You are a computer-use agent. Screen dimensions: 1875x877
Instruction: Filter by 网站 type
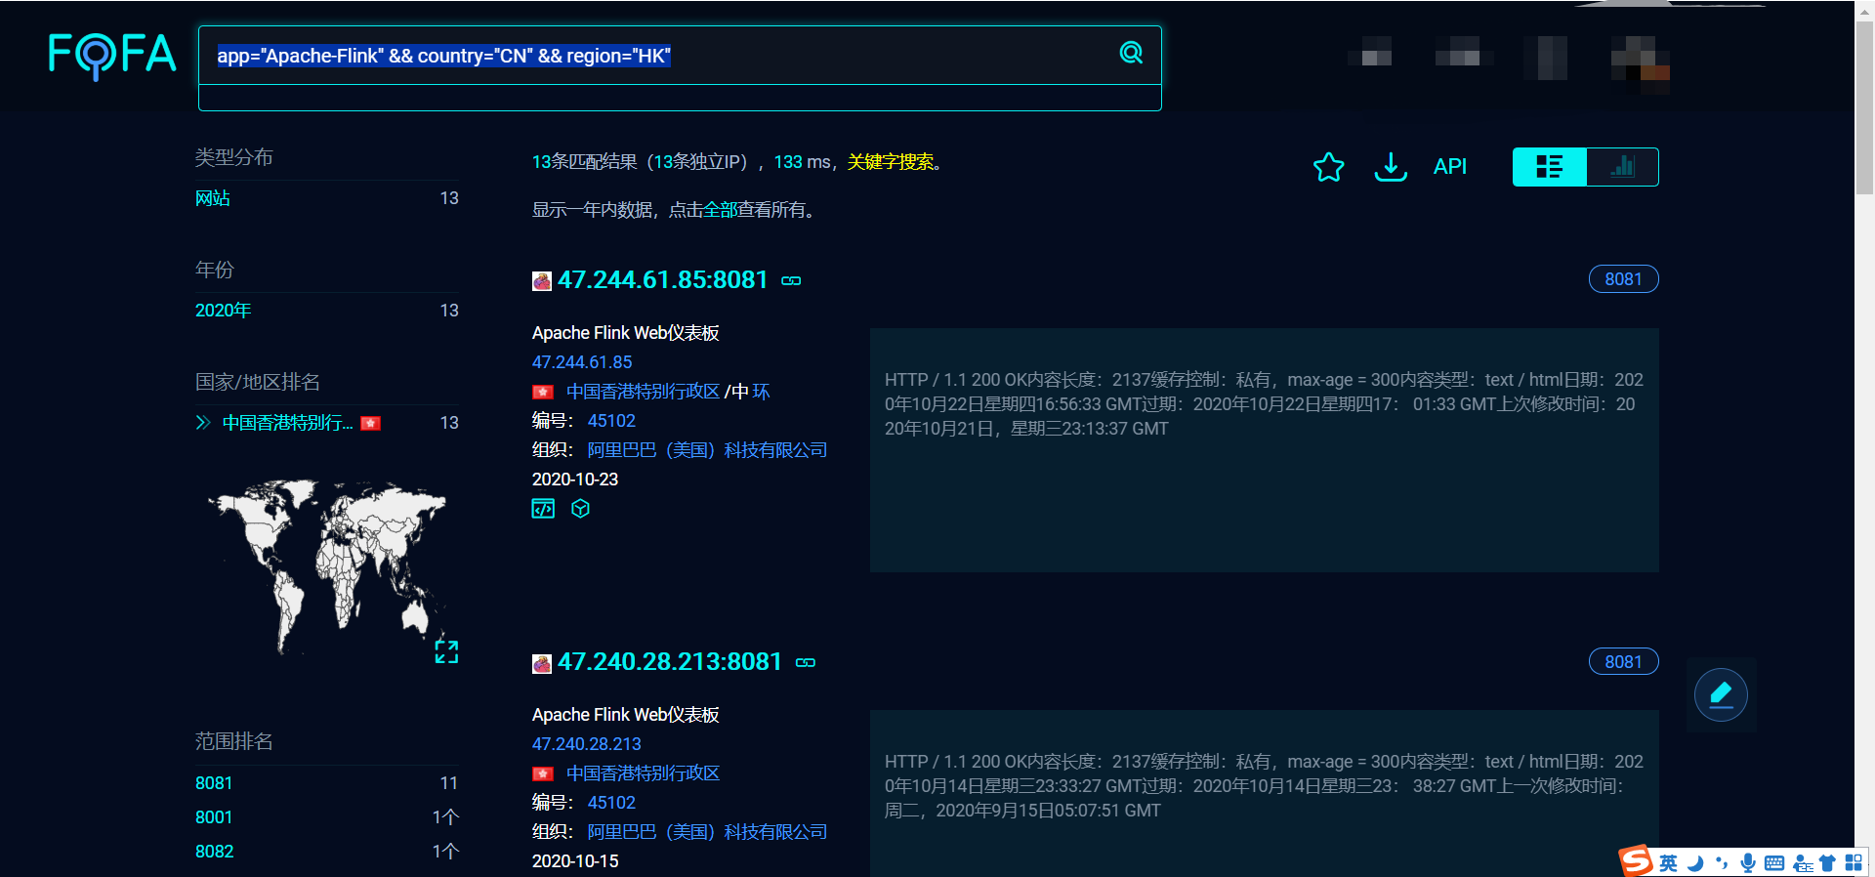(x=213, y=198)
